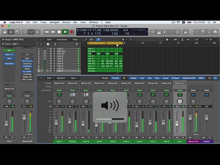Click the red Record button

click(x=71, y=32)
